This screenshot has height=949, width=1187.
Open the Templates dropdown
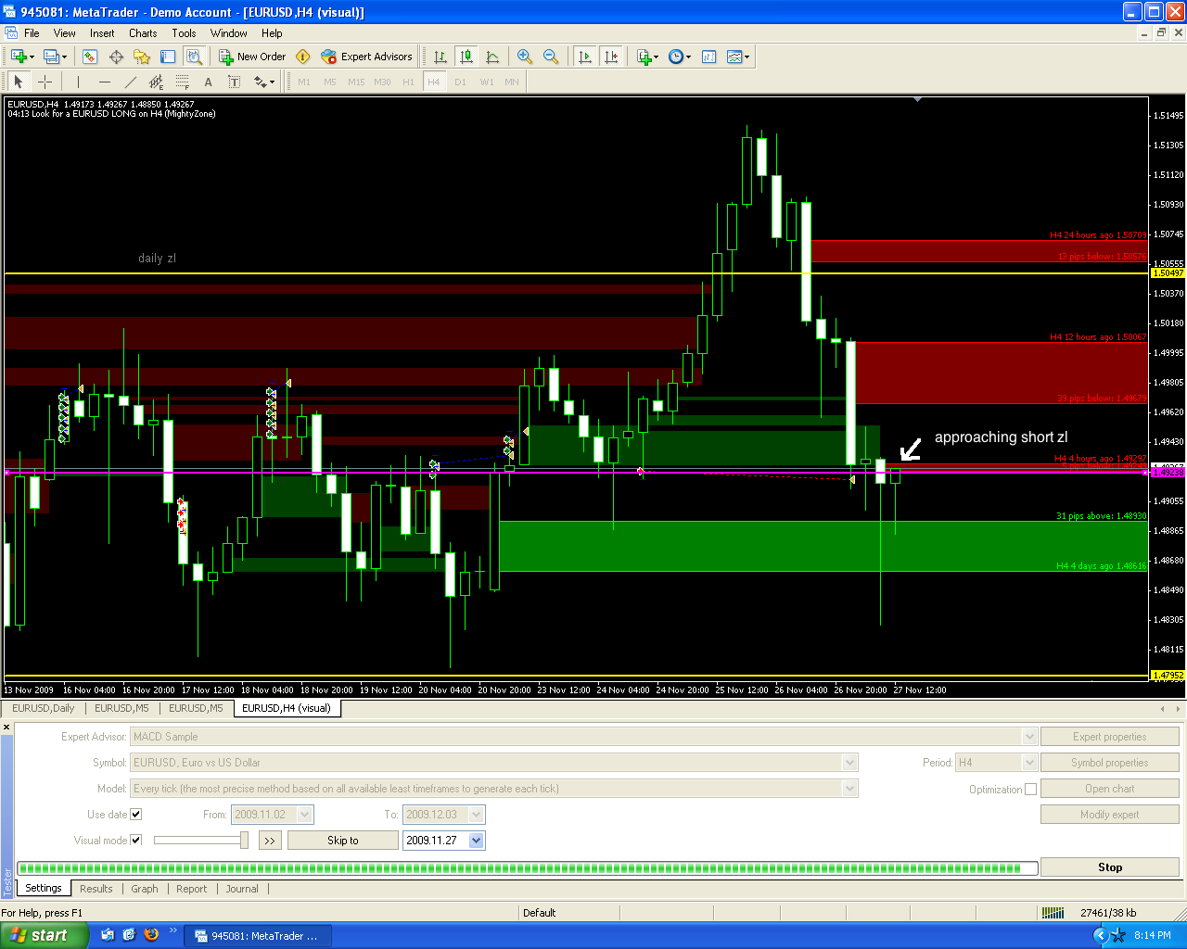point(739,57)
